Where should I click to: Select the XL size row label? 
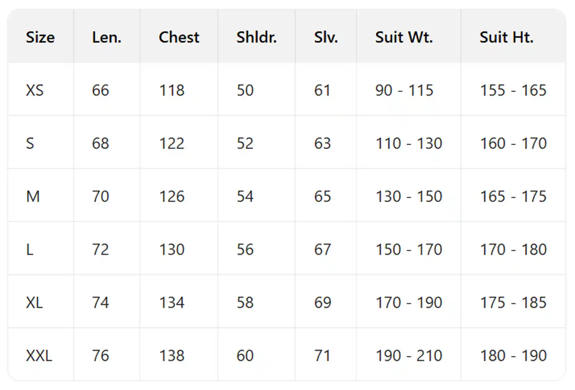(x=35, y=303)
